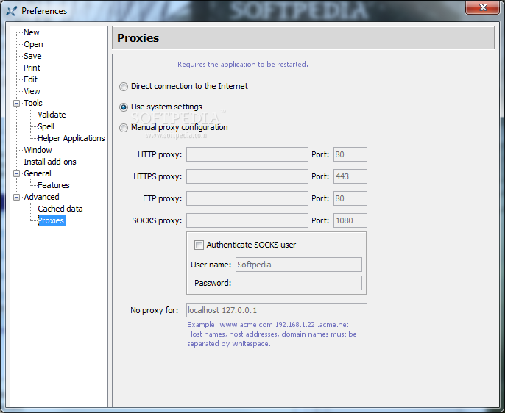Click the 'Example: www.acme.com' hint text

click(268, 325)
